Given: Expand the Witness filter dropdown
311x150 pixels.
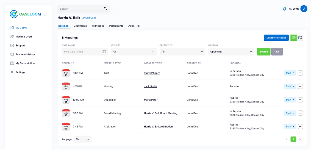Looking at the screenshot, I should coord(134,52).
